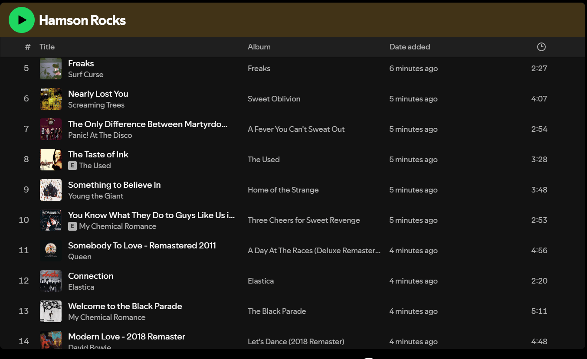Sort tracks by the duration clock icon
Screen dimensions: 587x359
pyautogui.click(x=541, y=47)
